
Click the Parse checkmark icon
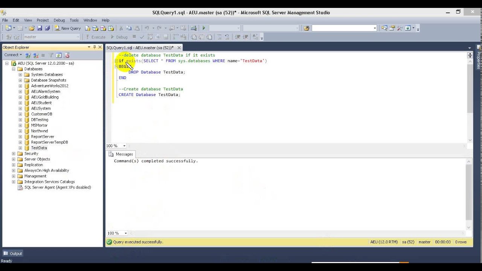pos(142,37)
